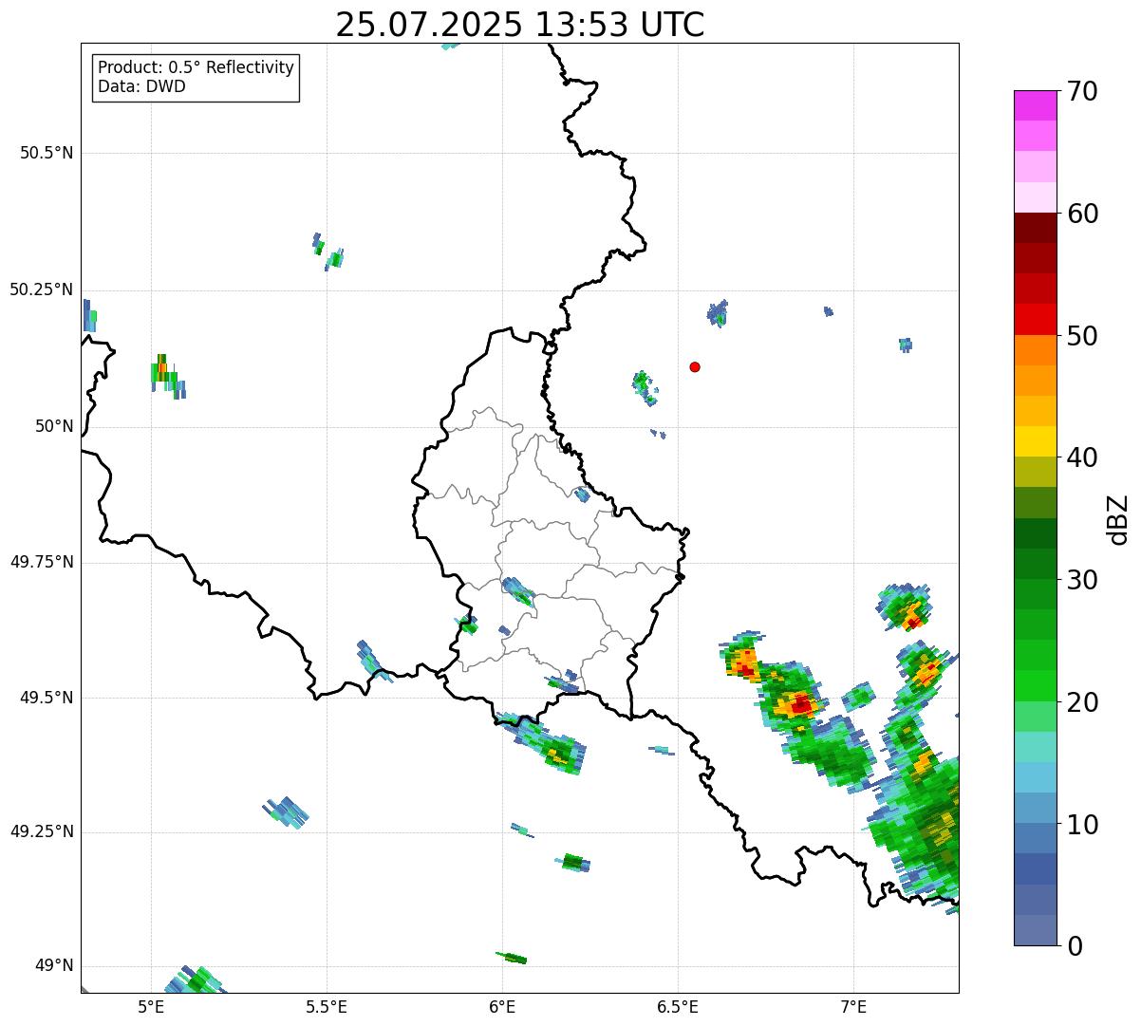Select the "Data: DWD" text
The width and height of the screenshot is (1141, 1026).
click(x=141, y=87)
